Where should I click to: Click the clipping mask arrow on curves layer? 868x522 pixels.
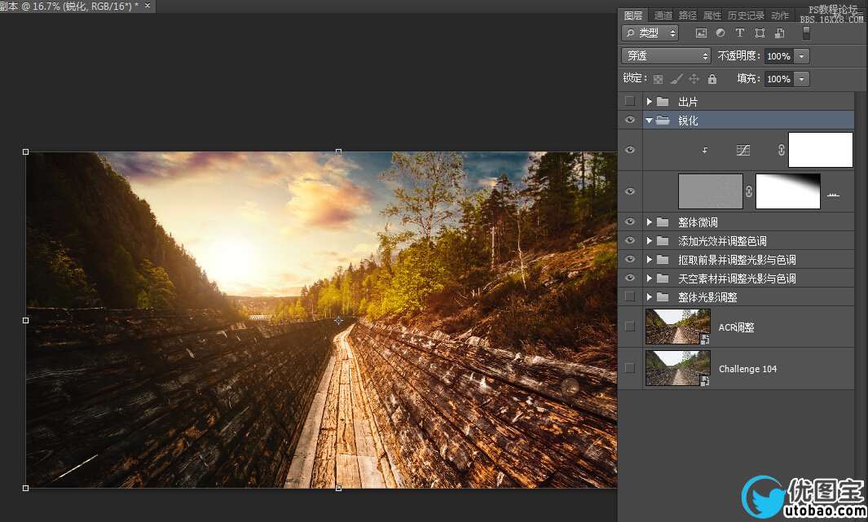point(705,150)
